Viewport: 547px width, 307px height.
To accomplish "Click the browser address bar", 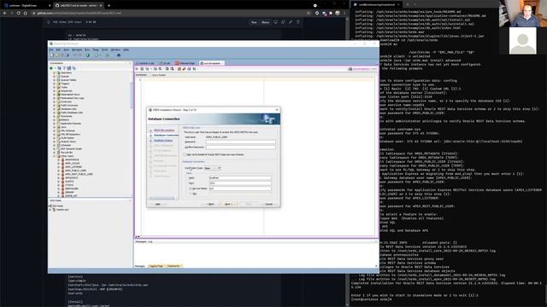I will coord(168,13).
